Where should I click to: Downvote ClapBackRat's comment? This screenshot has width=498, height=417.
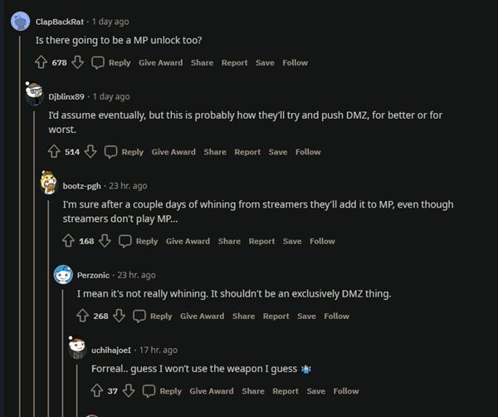tap(77, 62)
